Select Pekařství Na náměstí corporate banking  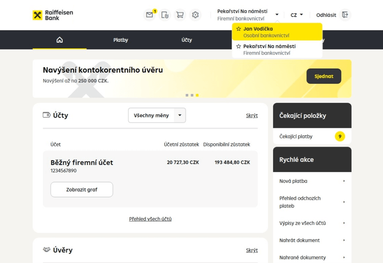[277, 49]
